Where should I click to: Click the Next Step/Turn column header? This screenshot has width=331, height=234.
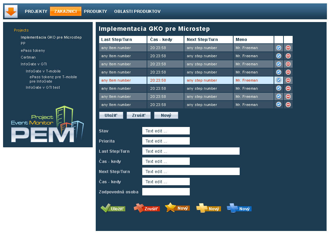click(x=208, y=40)
